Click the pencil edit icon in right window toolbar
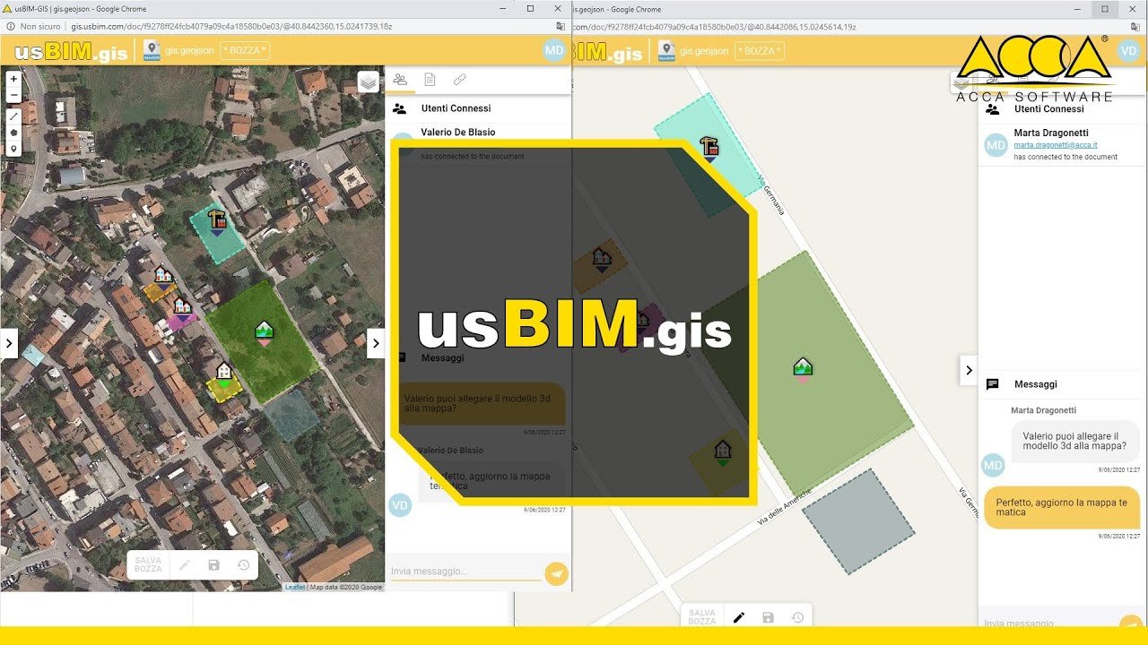This screenshot has width=1148, height=645. click(739, 617)
